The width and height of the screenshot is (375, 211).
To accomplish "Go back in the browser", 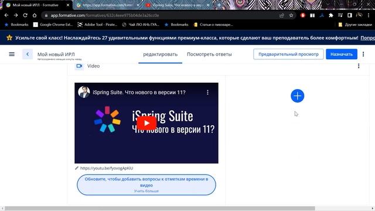I will tap(6, 15).
